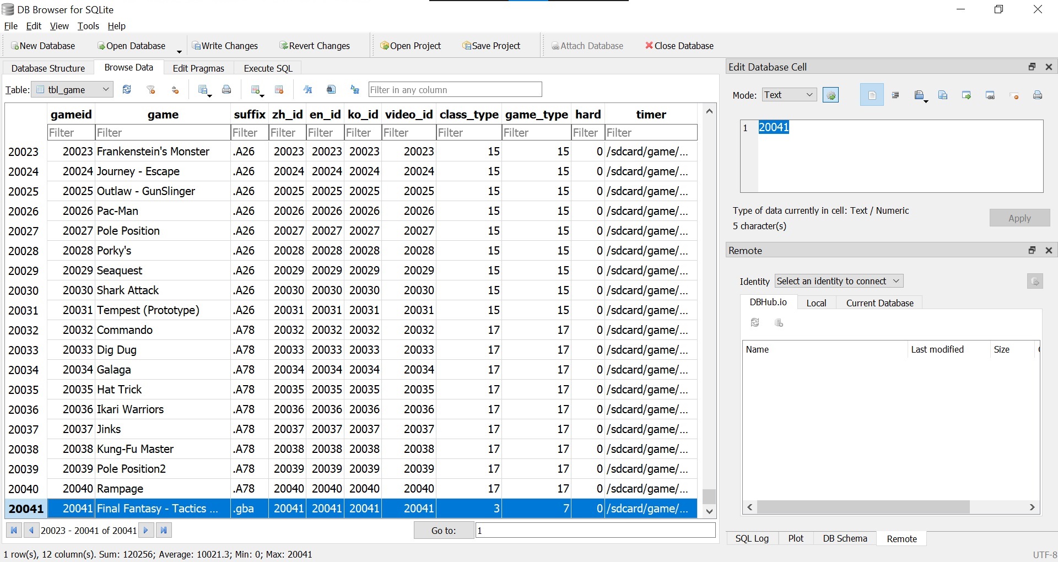Viewport: 1058px width, 562px height.
Task: Clear all filters icon in toolbar
Action: coord(151,90)
